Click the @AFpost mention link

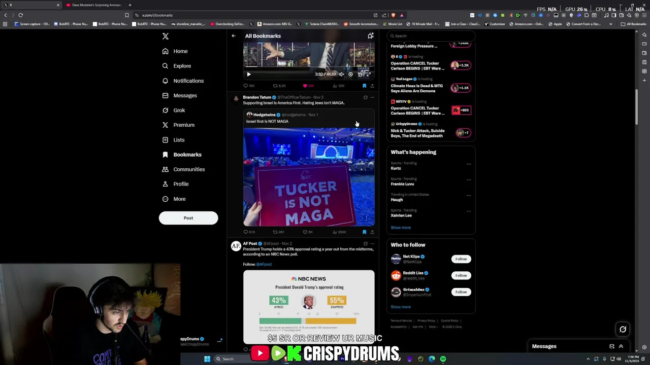[264, 264]
